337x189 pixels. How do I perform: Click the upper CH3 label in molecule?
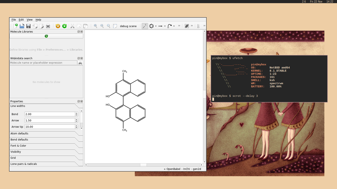125,71
